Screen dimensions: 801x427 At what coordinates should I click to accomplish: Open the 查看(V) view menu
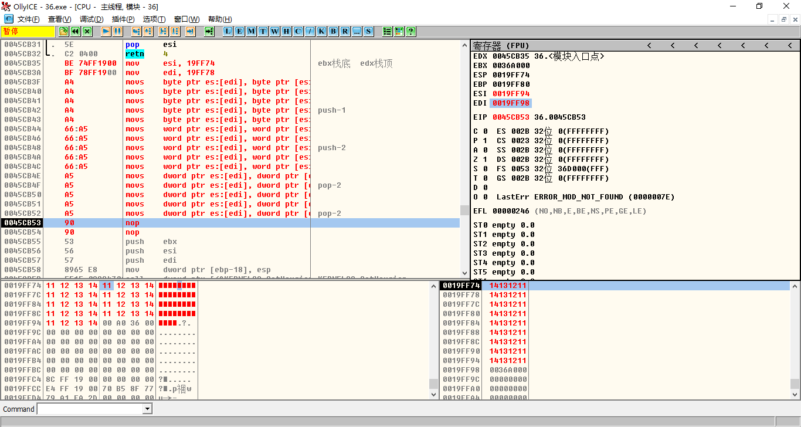point(59,19)
